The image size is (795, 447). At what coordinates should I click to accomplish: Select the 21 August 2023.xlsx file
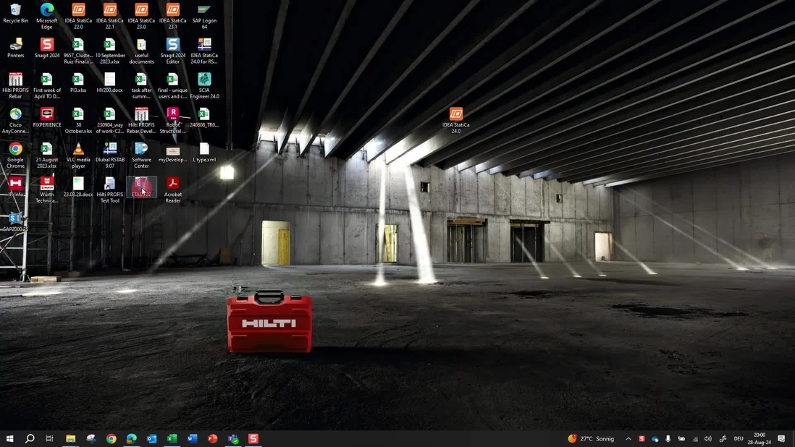pyautogui.click(x=46, y=156)
